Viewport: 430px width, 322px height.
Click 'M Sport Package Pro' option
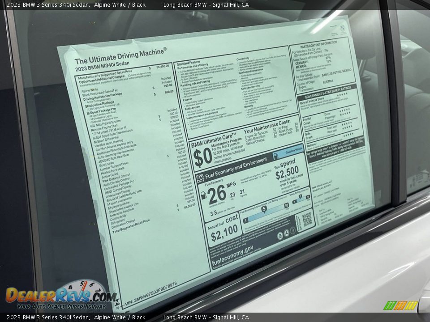pyautogui.click(x=101, y=111)
